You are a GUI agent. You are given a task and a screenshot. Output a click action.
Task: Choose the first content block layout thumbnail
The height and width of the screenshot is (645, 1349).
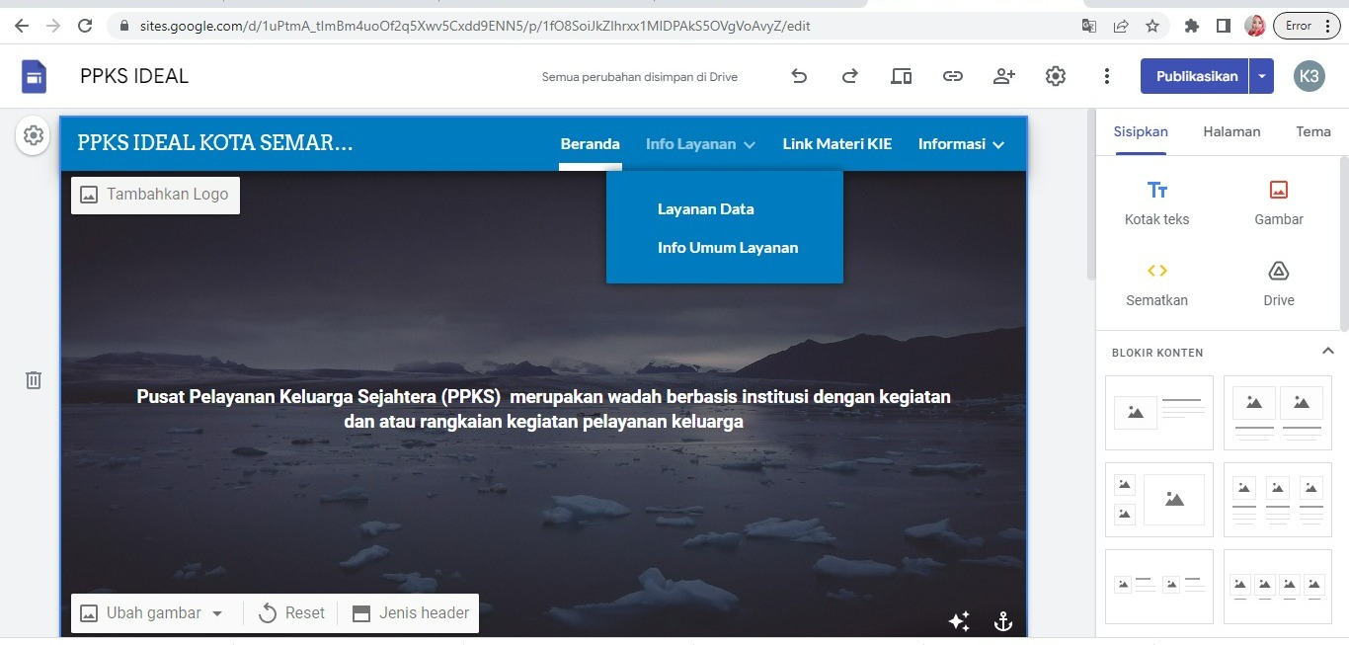pos(1158,412)
